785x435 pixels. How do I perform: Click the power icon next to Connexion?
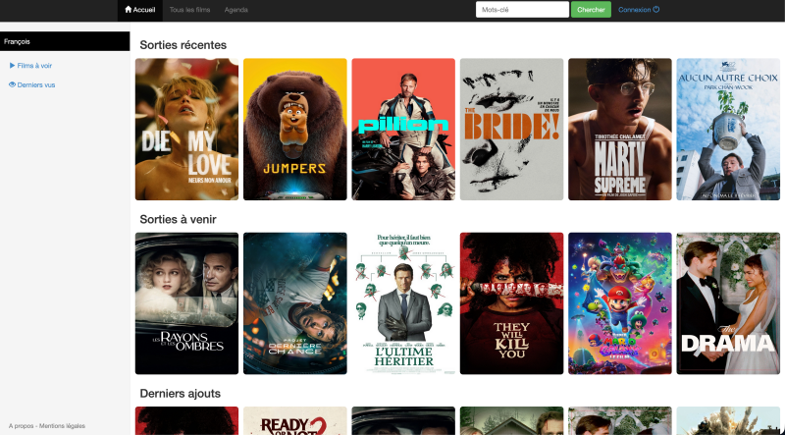point(656,9)
